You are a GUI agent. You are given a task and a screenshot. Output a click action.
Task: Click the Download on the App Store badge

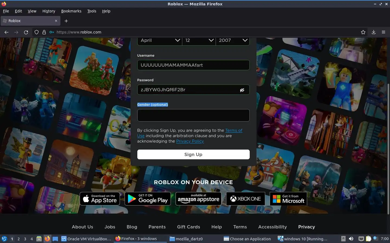100,199
